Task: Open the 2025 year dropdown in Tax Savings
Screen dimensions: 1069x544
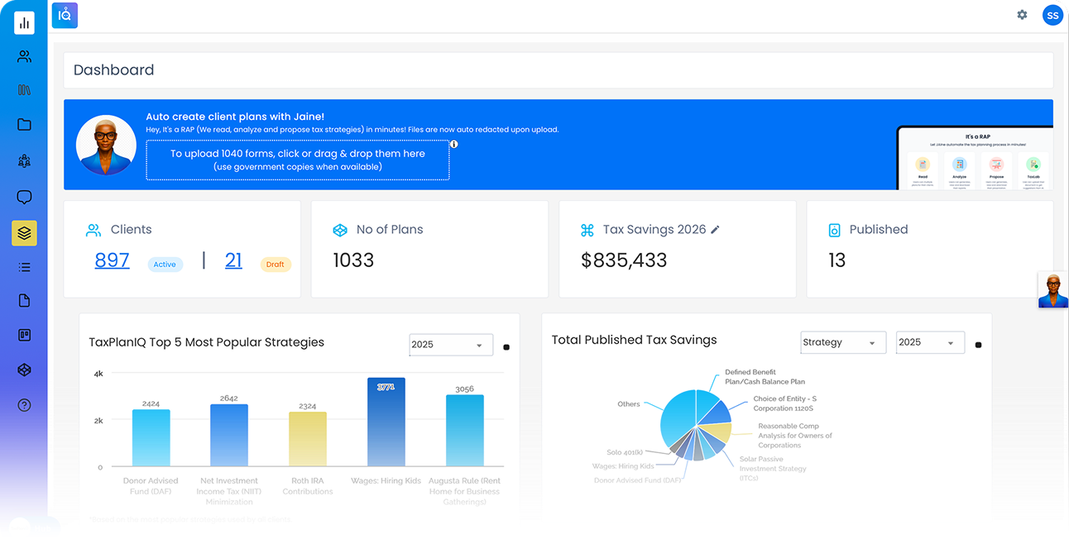Action: [x=930, y=342]
